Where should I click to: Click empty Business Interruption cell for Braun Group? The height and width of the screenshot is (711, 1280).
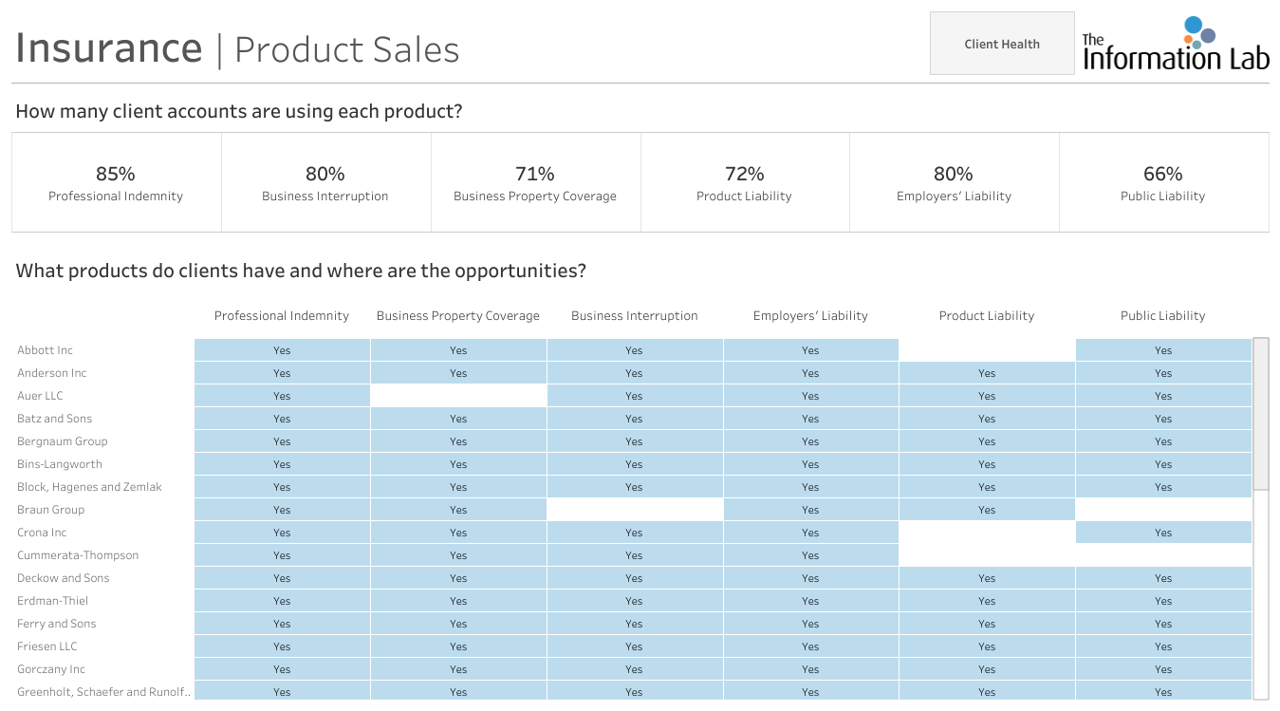click(635, 510)
